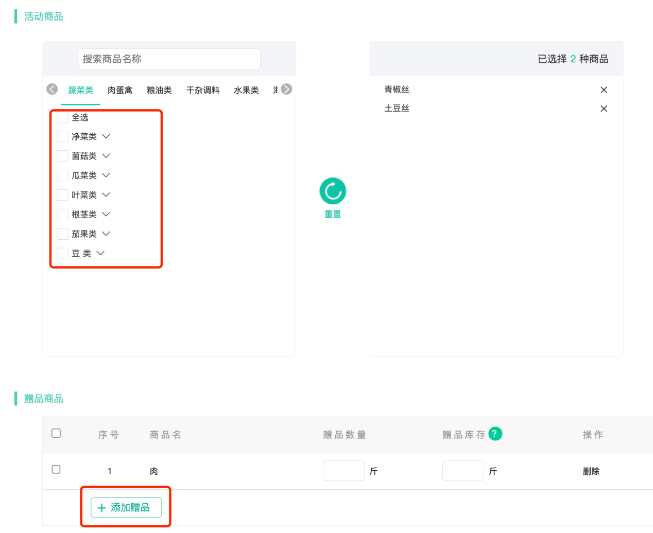The image size is (653, 533).
Task: Expand the 根茎类 category arrow
Action: pyautogui.click(x=106, y=214)
